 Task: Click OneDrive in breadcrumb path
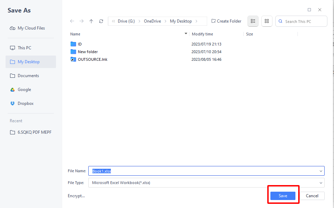pos(152,21)
